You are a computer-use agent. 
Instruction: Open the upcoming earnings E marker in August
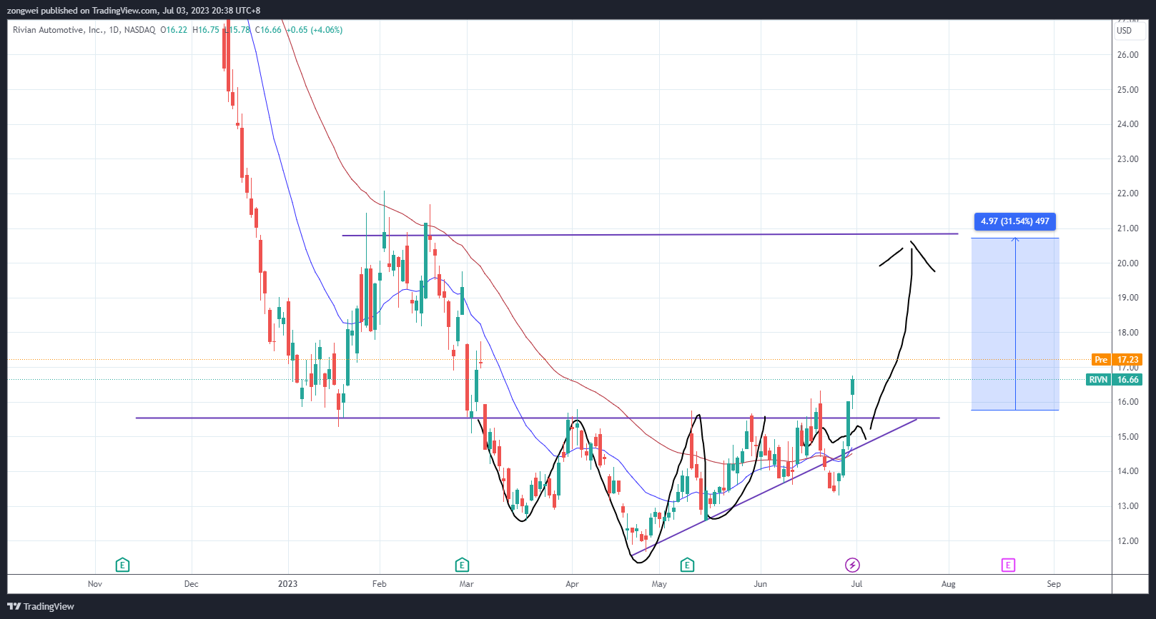pos(1008,565)
